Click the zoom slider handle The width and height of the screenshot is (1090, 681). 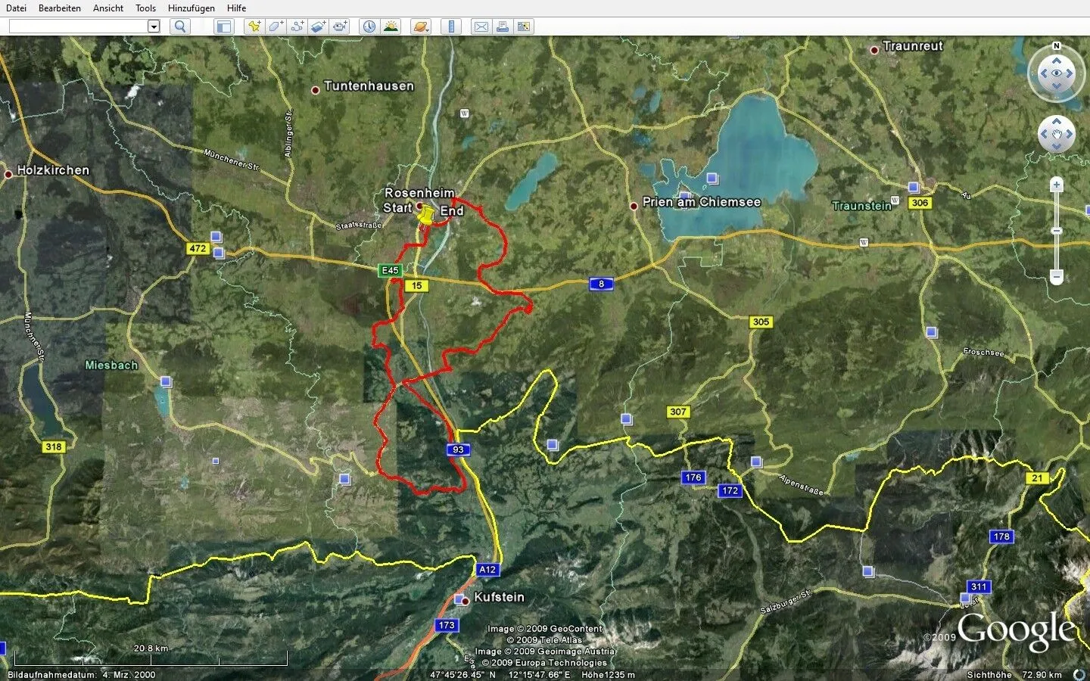coord(1057,231)
